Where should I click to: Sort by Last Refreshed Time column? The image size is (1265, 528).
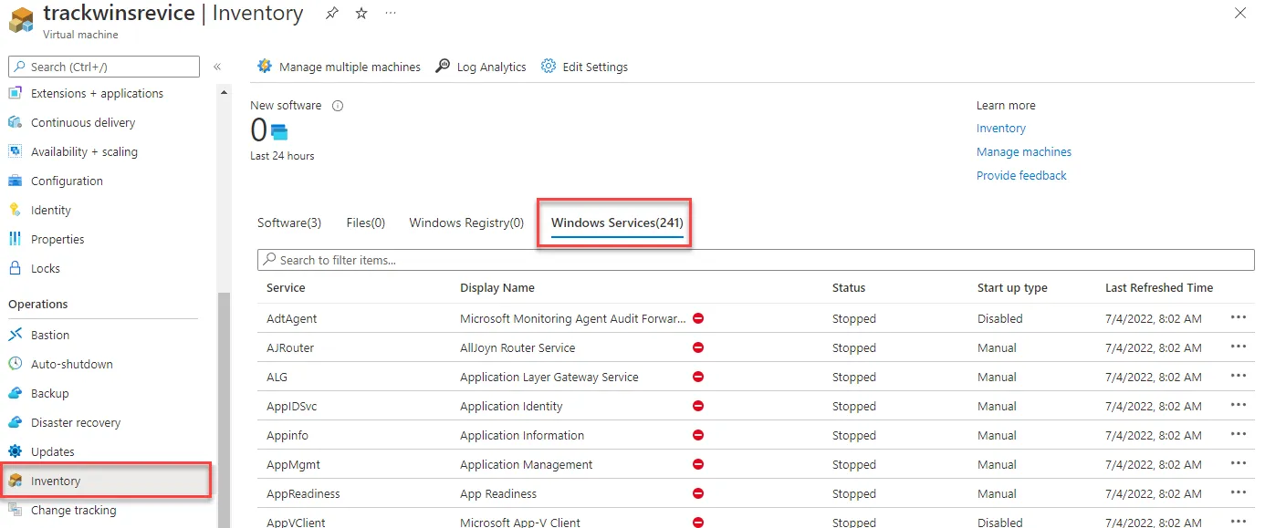(1159, 287)
